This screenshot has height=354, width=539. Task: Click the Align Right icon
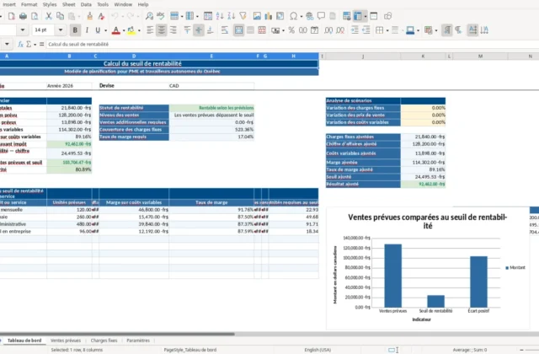[173, 30]
